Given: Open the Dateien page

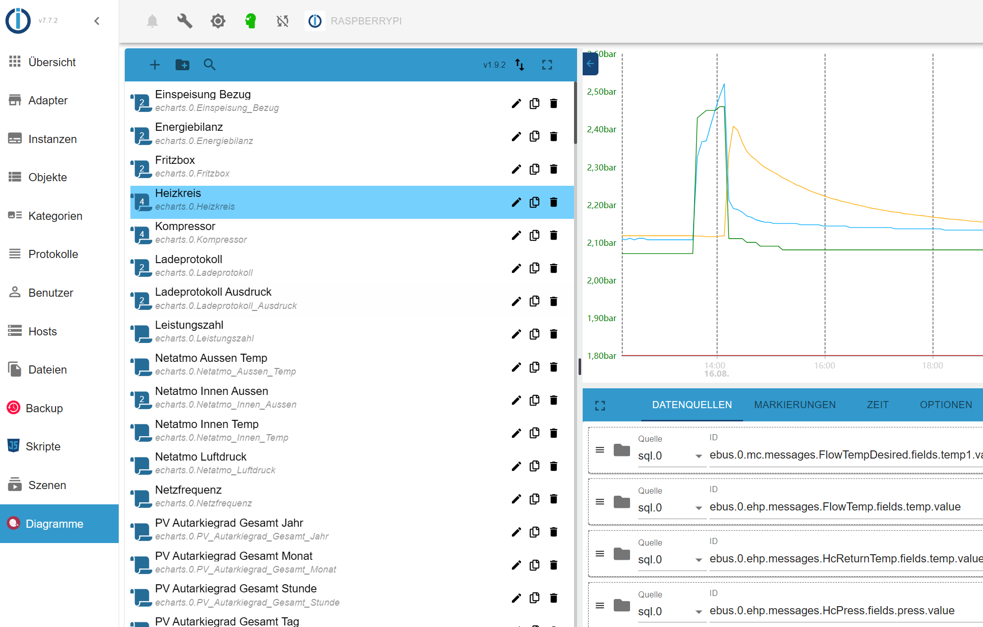Looking at the screenshot, I should [x=59, y=369].
